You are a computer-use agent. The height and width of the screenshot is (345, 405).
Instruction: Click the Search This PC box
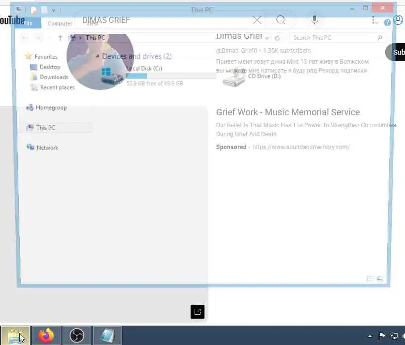pyautogui.click(x=337, y=38)
